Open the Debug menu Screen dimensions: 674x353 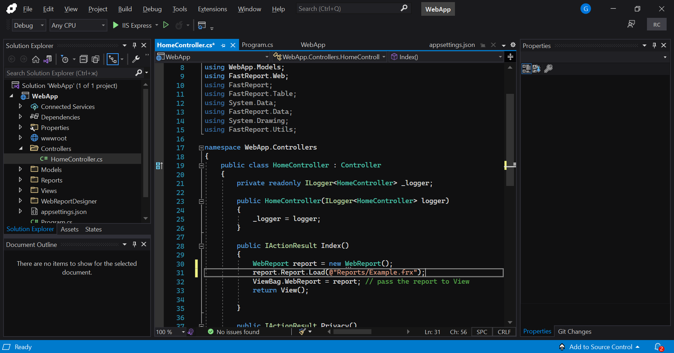click(x=152, y=9)
